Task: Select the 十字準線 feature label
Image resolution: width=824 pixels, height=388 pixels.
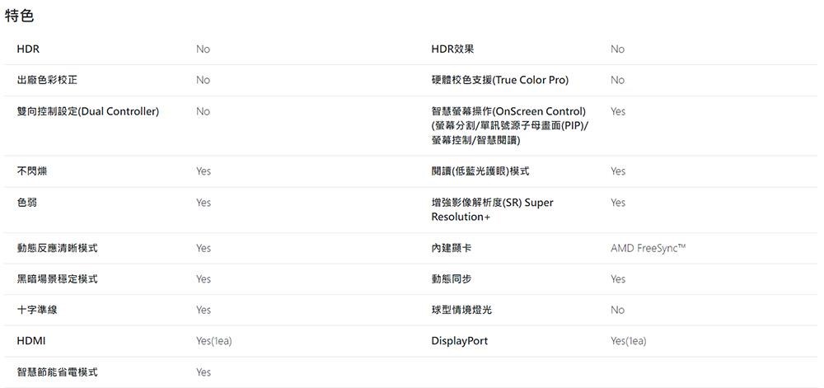Action: (37, 310)
